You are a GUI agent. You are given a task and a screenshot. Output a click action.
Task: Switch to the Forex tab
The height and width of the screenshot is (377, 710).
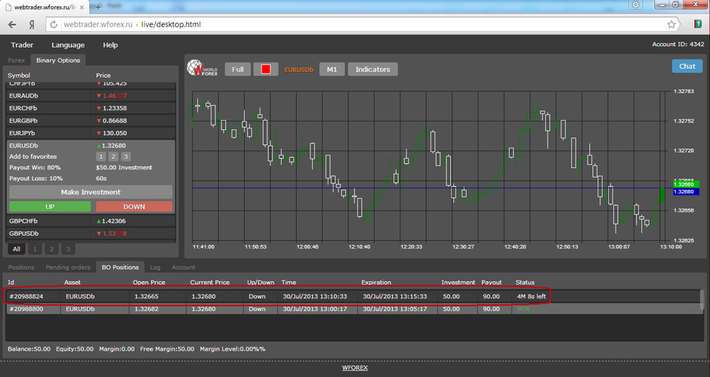coord(17,60)
